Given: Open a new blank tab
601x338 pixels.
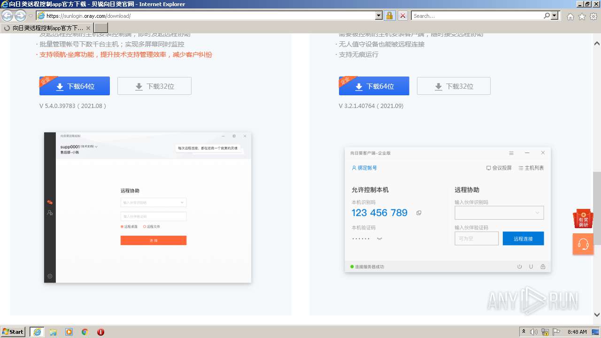Looking at the screenshot, I should pyautogui.click(x=101, y=28).
